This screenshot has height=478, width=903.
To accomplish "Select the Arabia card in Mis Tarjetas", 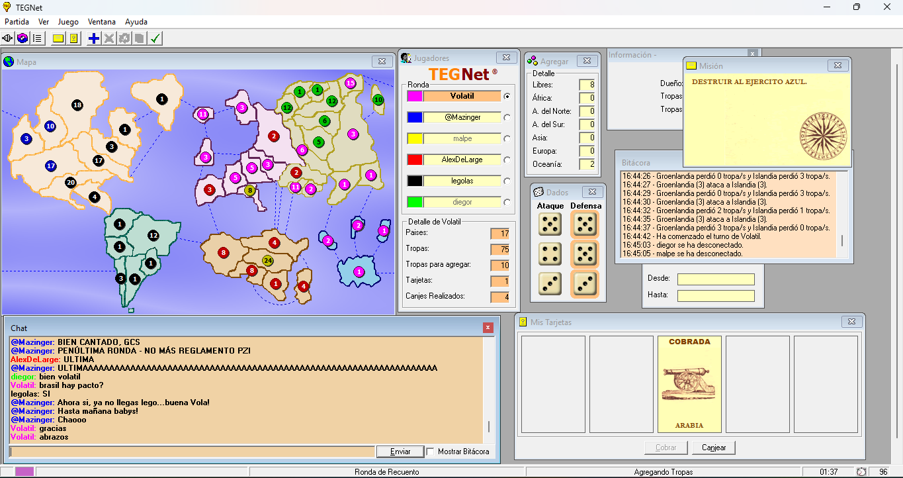I will click(x=689, y=384).
